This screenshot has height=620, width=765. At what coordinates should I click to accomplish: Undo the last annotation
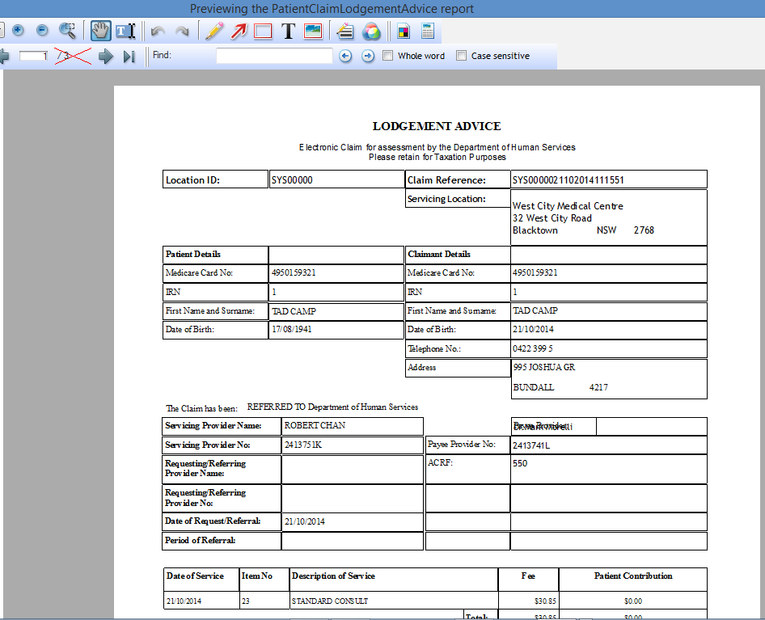[x=158, y=32]
